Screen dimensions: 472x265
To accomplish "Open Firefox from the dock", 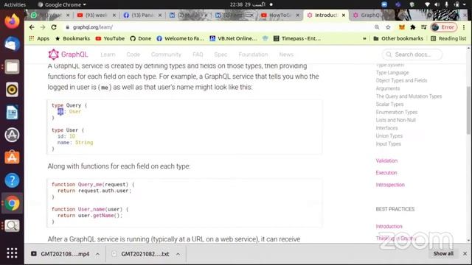I will [12, 21].
